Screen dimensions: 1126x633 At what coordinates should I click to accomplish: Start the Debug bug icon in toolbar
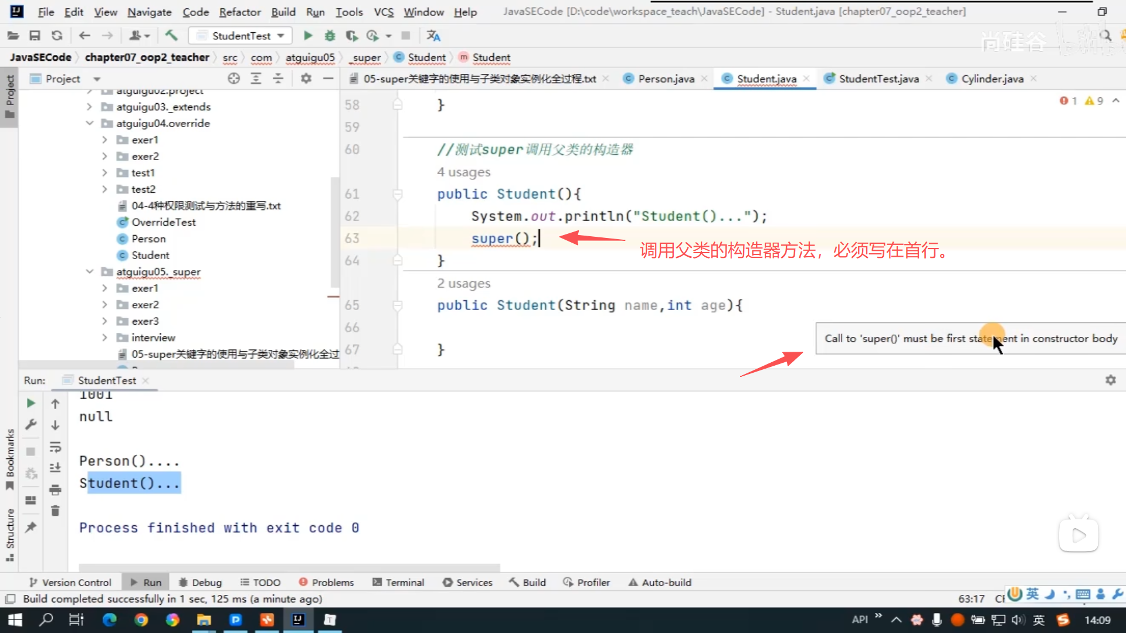tap(330, 36)
